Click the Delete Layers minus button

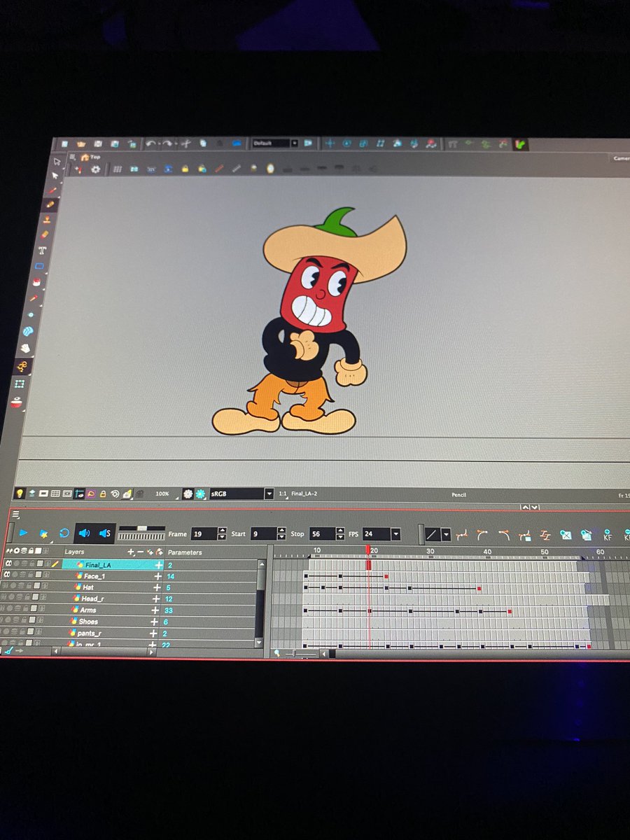coord(139,552)
